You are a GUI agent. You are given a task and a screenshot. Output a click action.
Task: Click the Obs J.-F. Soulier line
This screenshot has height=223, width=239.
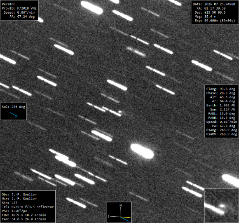19,194
